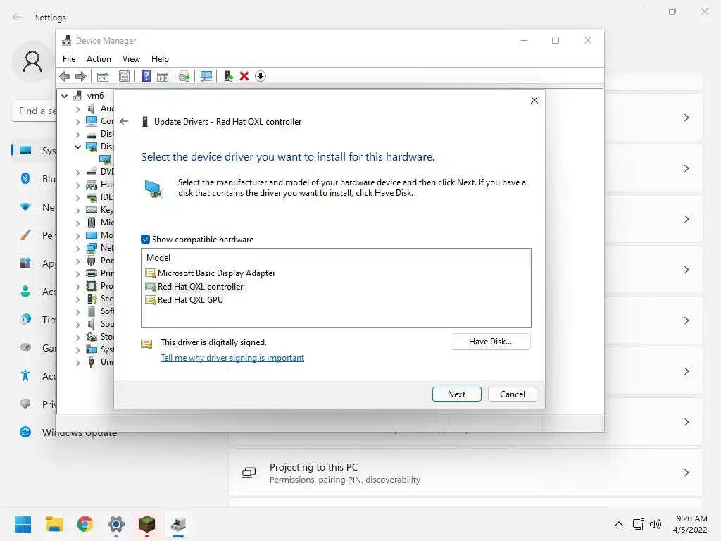Click the Apps icon in Settings sidebar
The image size is (721, 541).
(25, 263)
